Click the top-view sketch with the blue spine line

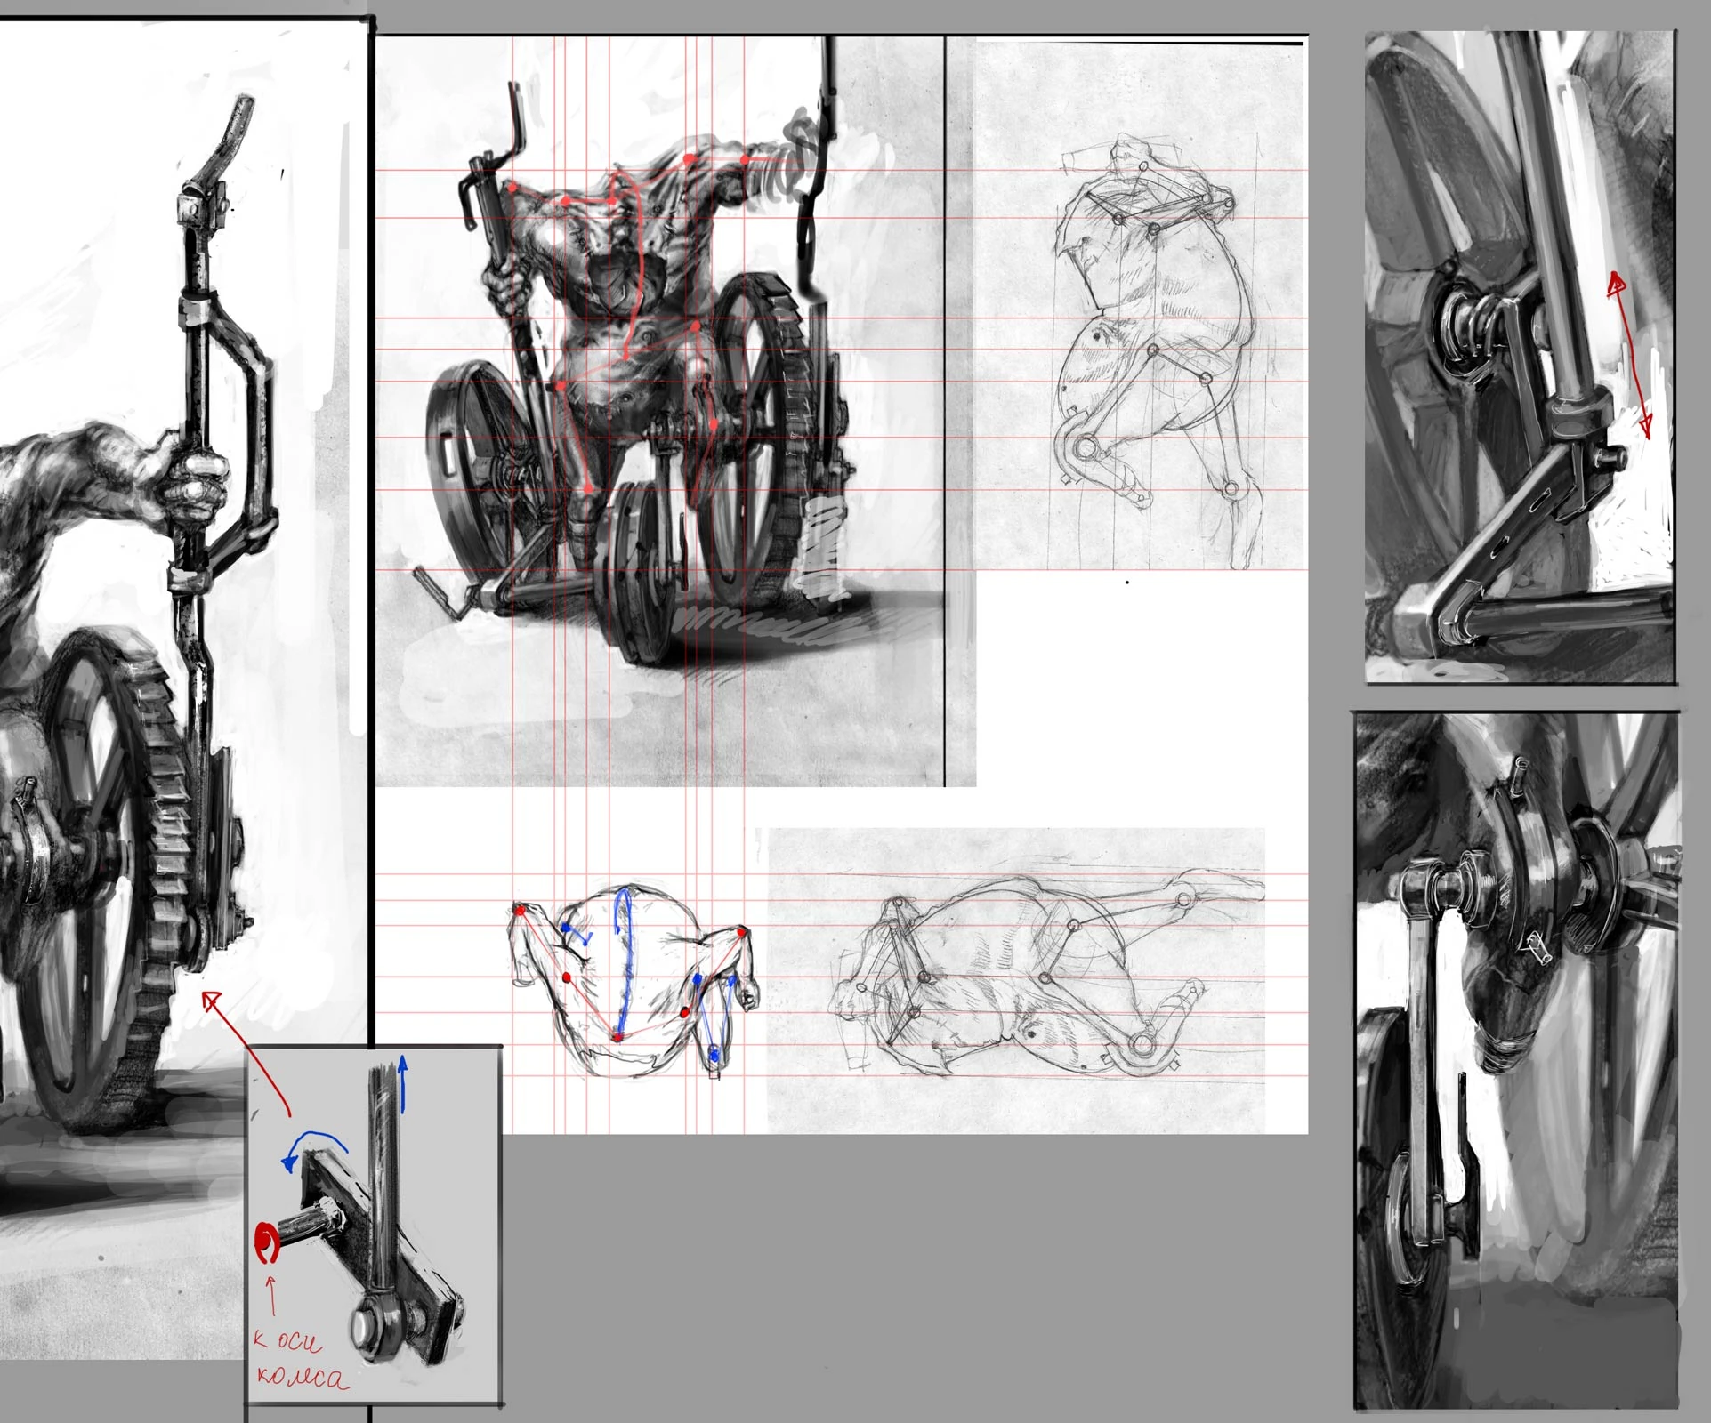[x=632, y=978]
